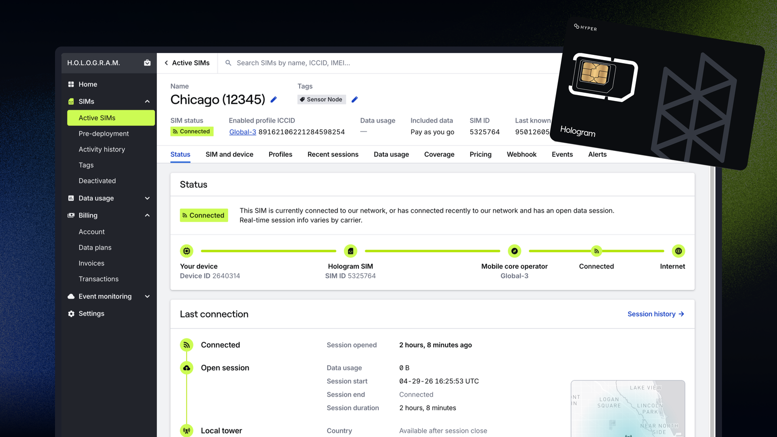Click the organization switcher icon beside H.O.L.O.G.R.A.M.
The width and height of the screenshot is (777, 437).
click(x=147, y=63)
